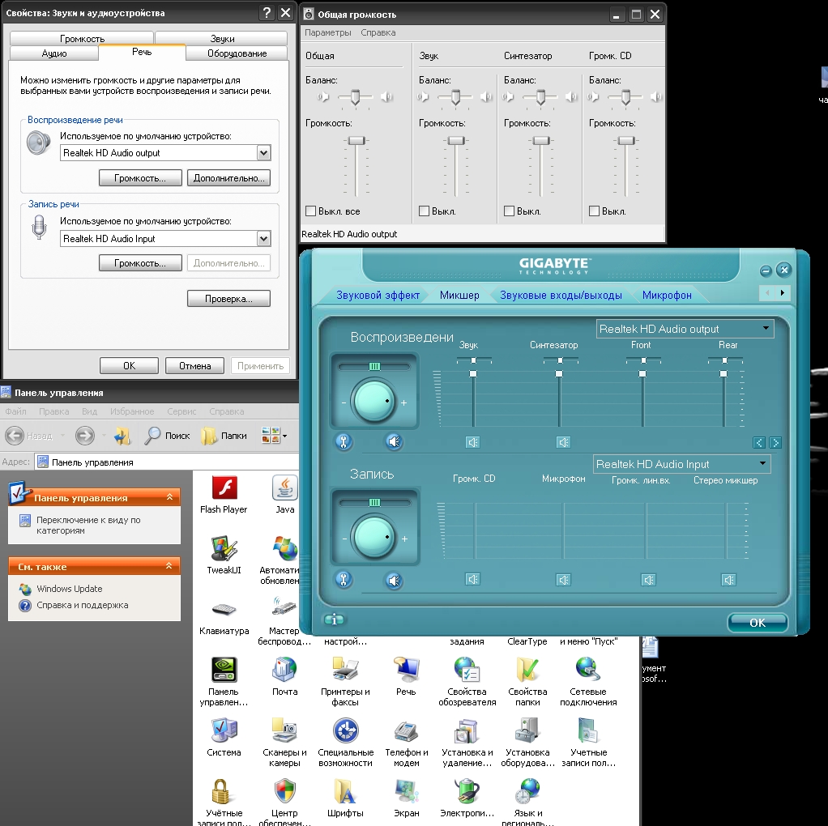The width and height of the screenshot is (828, 826).
Task: Open the NVIDIA Панель управления icon
Action: [x=224, y=670]
